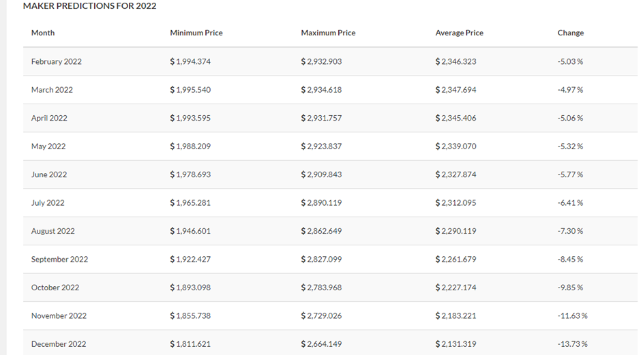Click the February 2022 change value -5.03%

pos(570,61)
